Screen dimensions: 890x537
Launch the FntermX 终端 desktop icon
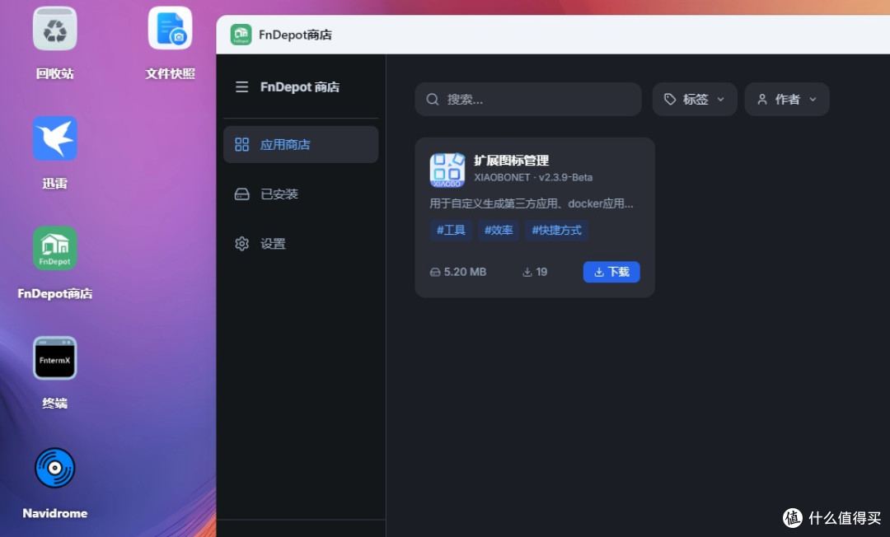point(54,358)
